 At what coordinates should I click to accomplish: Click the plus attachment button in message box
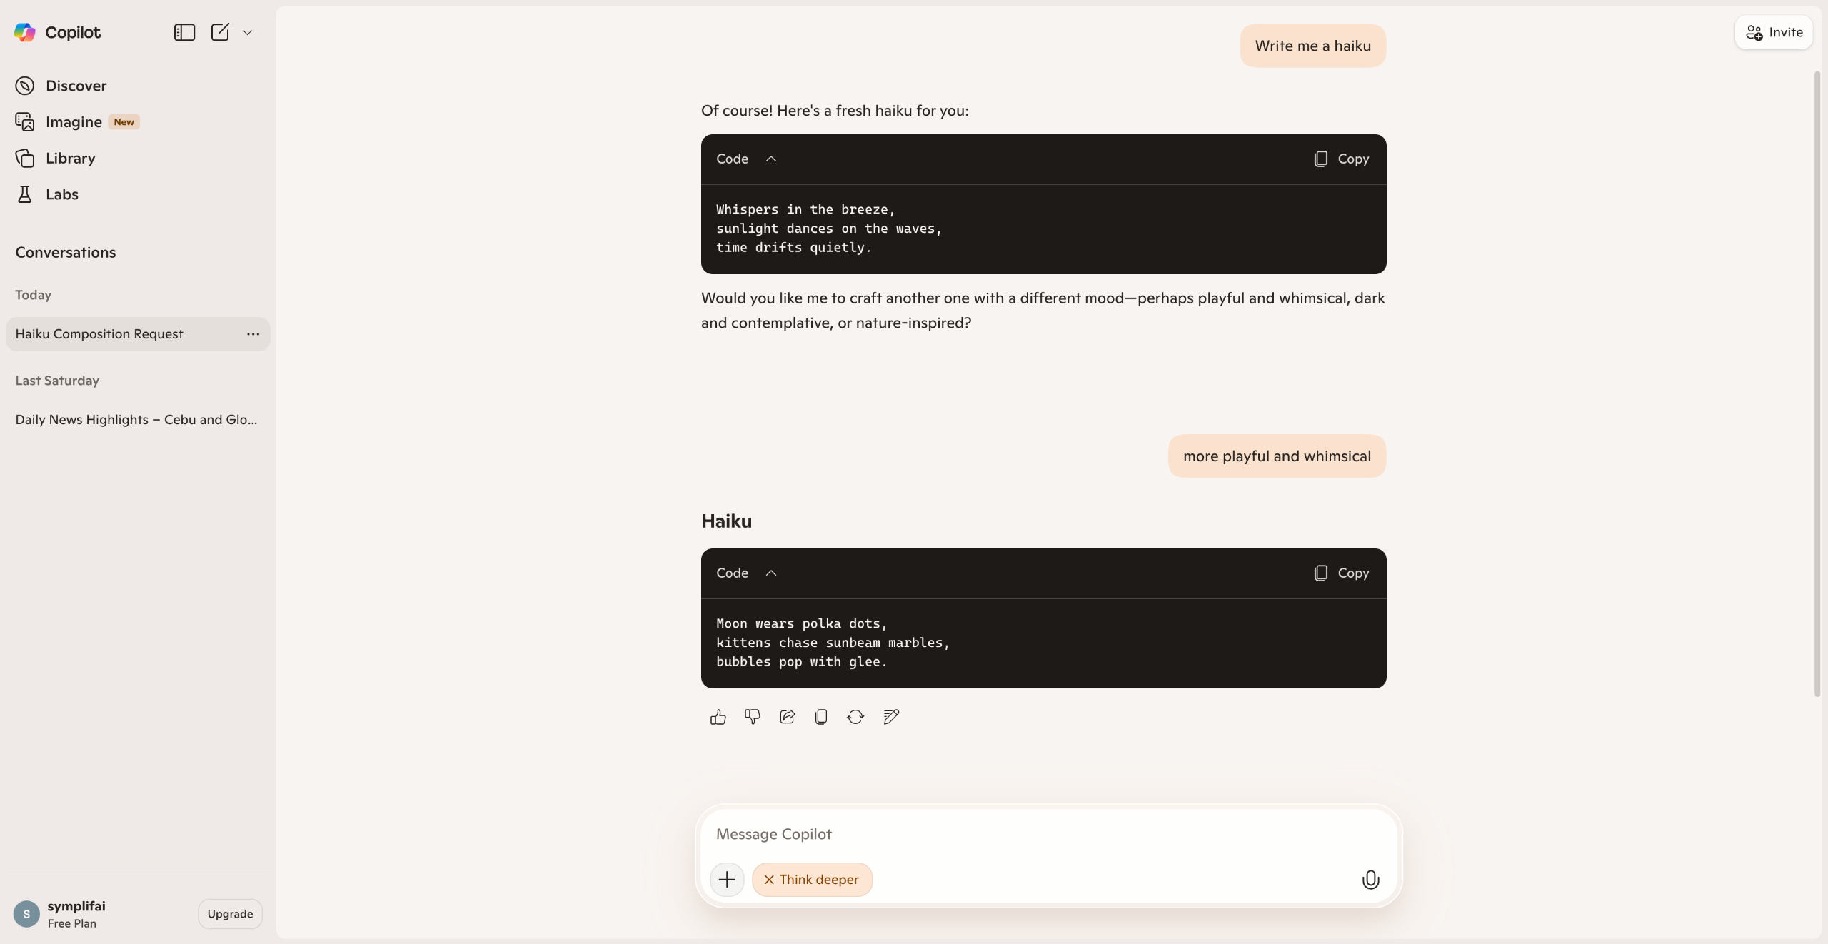point(727,880)
